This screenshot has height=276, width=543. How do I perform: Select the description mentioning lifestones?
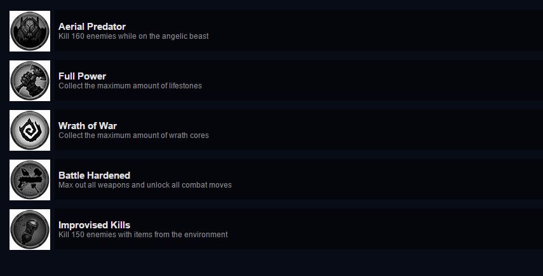[x=130, y=86]
